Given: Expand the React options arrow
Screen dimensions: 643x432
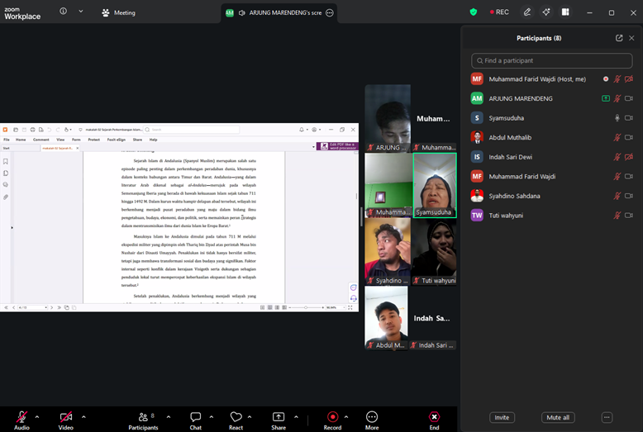Looking at the screenshot, I should coord(250,417).
